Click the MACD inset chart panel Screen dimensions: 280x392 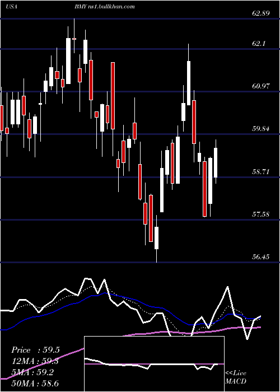(154, 364)
